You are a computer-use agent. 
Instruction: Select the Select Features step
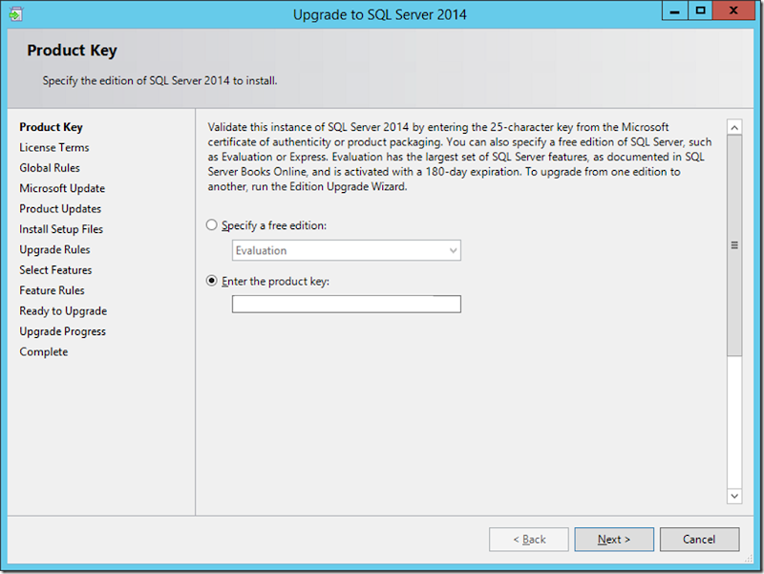[55, 270]
